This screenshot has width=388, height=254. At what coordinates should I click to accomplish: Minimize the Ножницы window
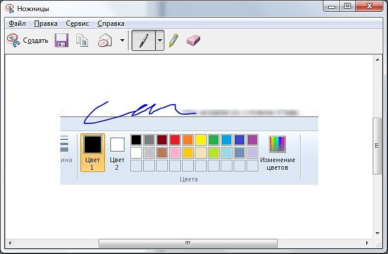pyautogui.click(x=332, y=6)
